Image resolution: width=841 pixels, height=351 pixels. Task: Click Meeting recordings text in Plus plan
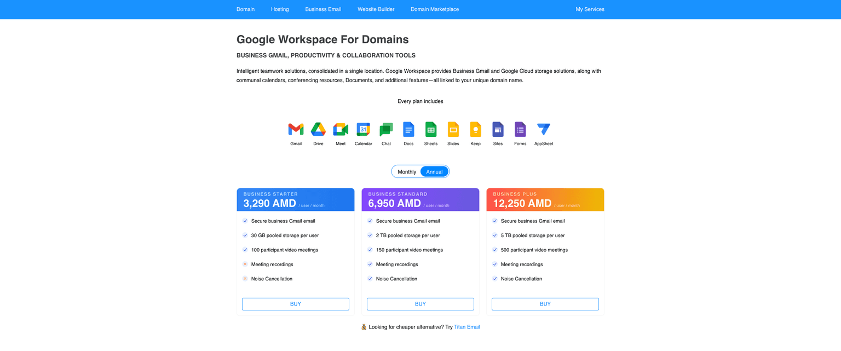point(522,264)
